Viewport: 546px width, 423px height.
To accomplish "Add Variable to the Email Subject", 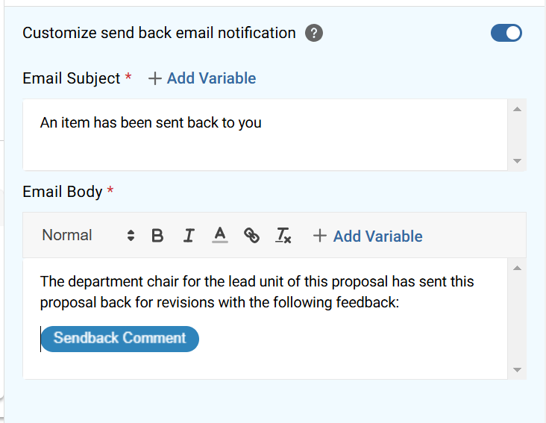I will click(x=211, y=78).
